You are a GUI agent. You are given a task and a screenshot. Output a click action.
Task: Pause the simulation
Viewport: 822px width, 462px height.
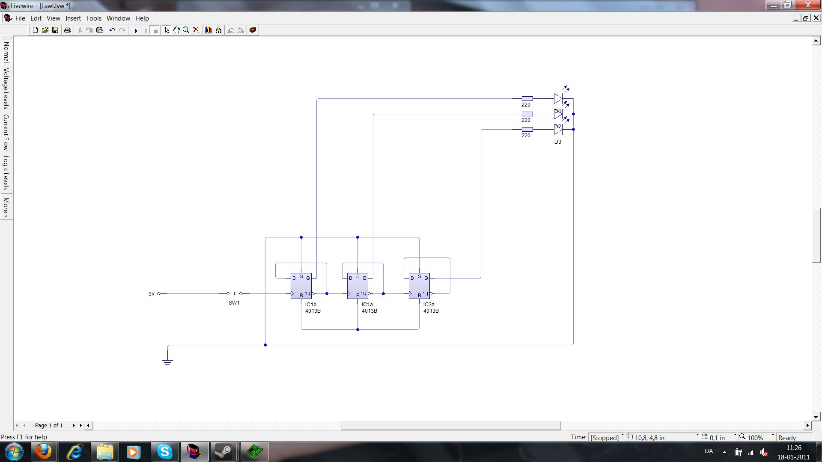click(x=146, y=30)
